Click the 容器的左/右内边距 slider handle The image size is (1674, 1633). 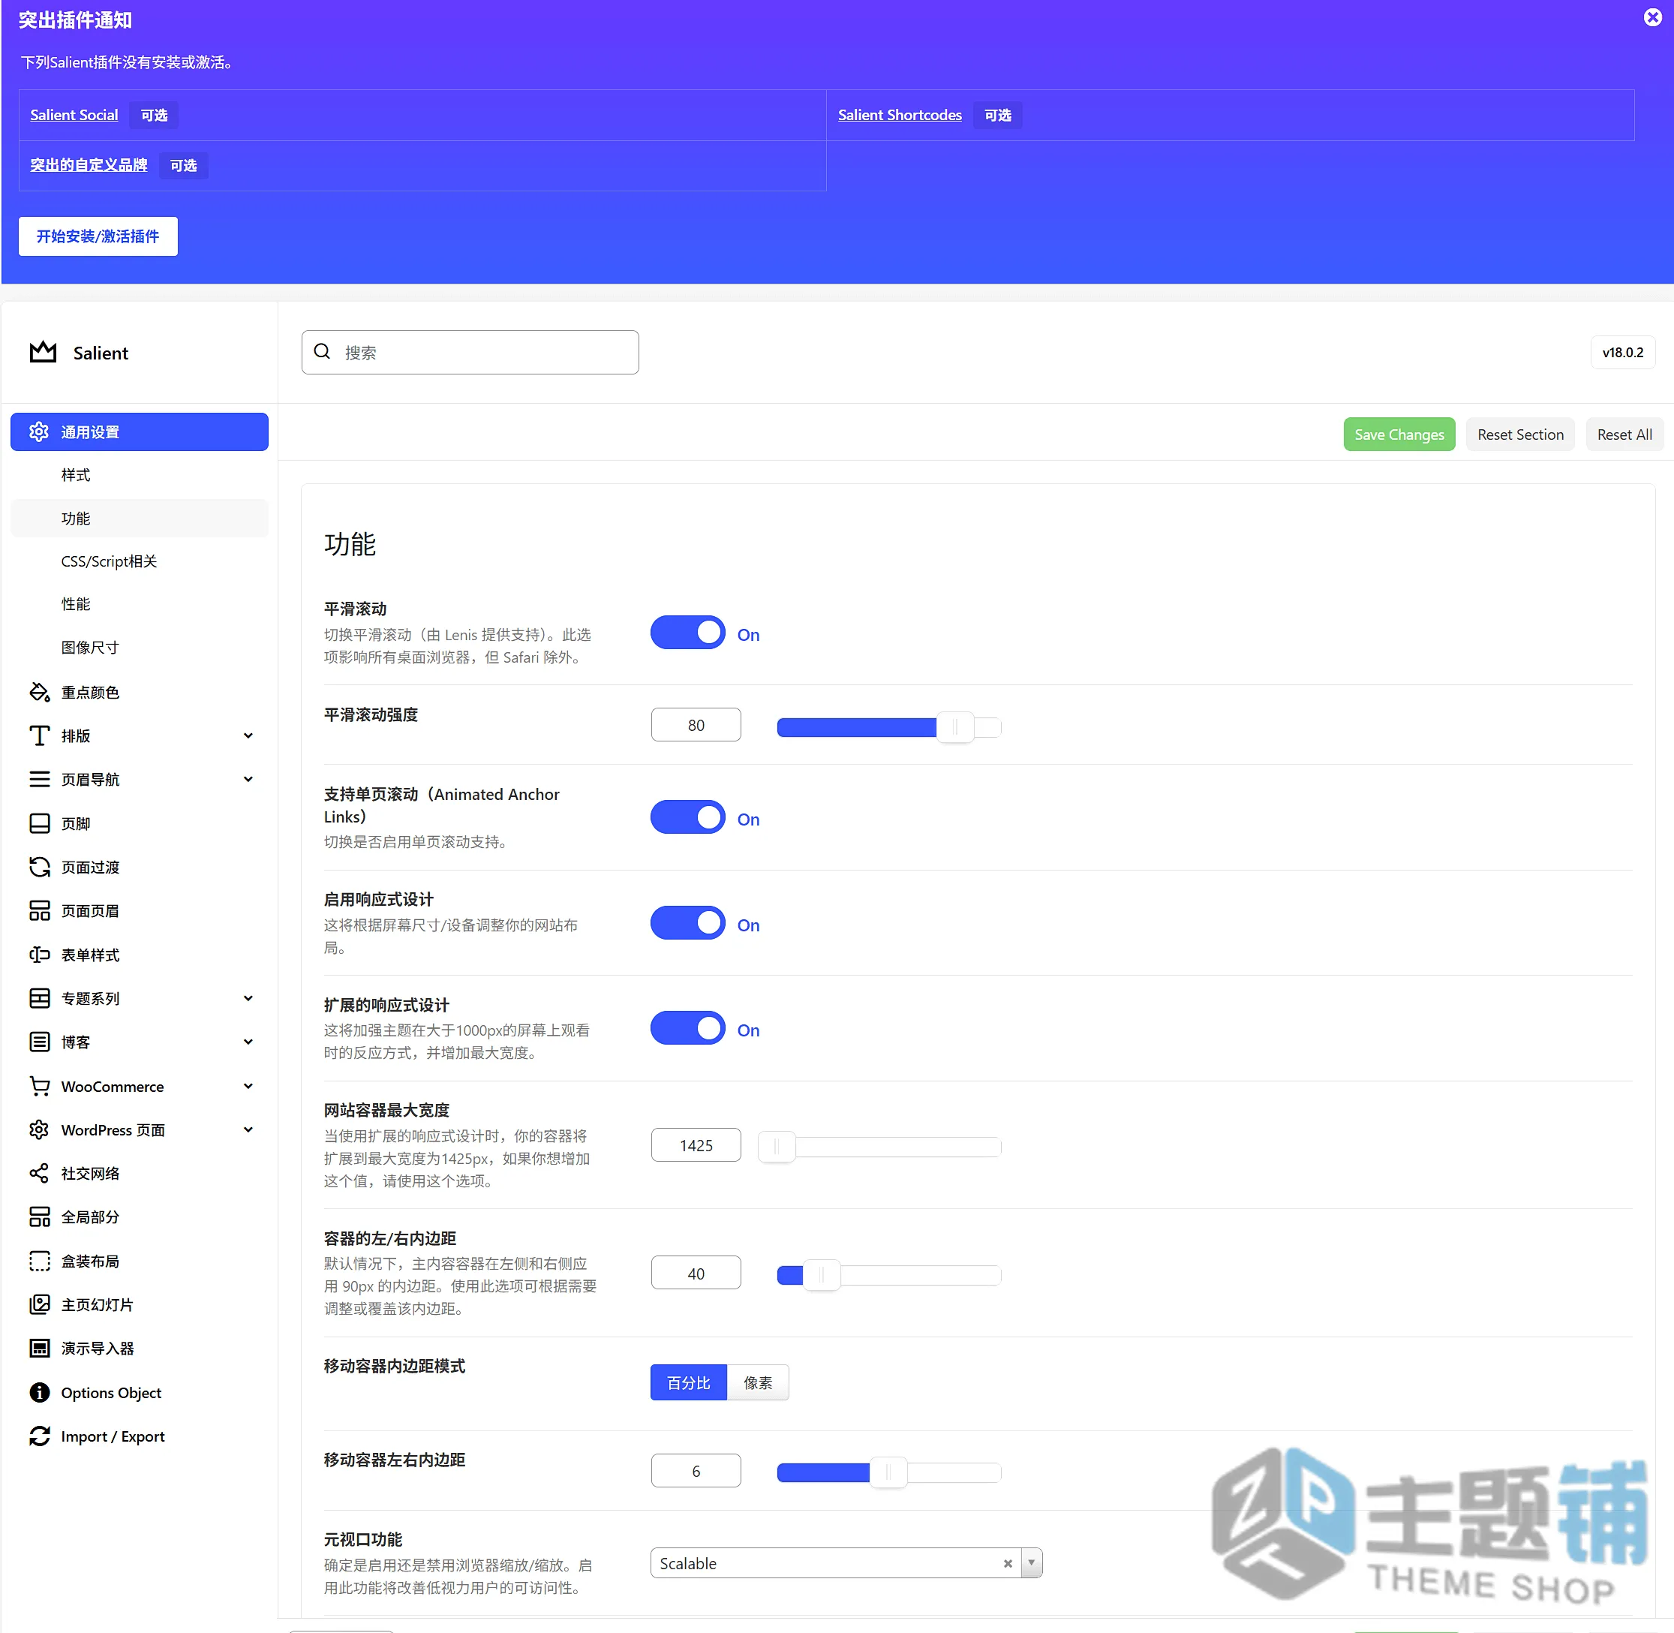click(821, 1275)
